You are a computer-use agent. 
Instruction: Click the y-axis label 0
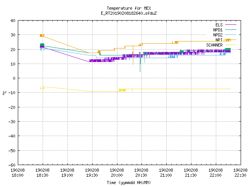[14, 78]
